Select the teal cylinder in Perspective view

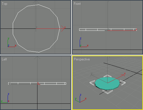pos(107,83)
